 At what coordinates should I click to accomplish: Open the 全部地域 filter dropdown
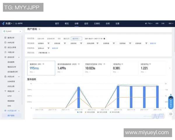coord(141,43)
